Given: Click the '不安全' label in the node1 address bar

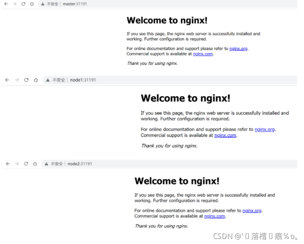Looking at the screenshot, I should tap(58, 80).
